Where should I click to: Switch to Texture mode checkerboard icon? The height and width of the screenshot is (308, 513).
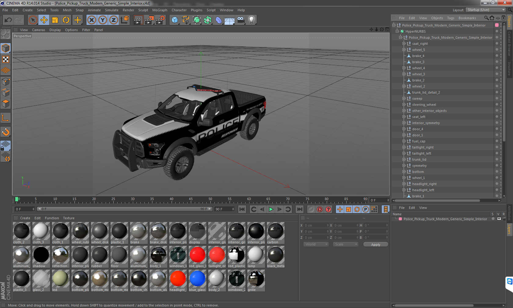click(6, 59)
